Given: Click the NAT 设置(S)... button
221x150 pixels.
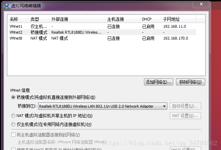Looking at the screenshot, I should (185, 116).
